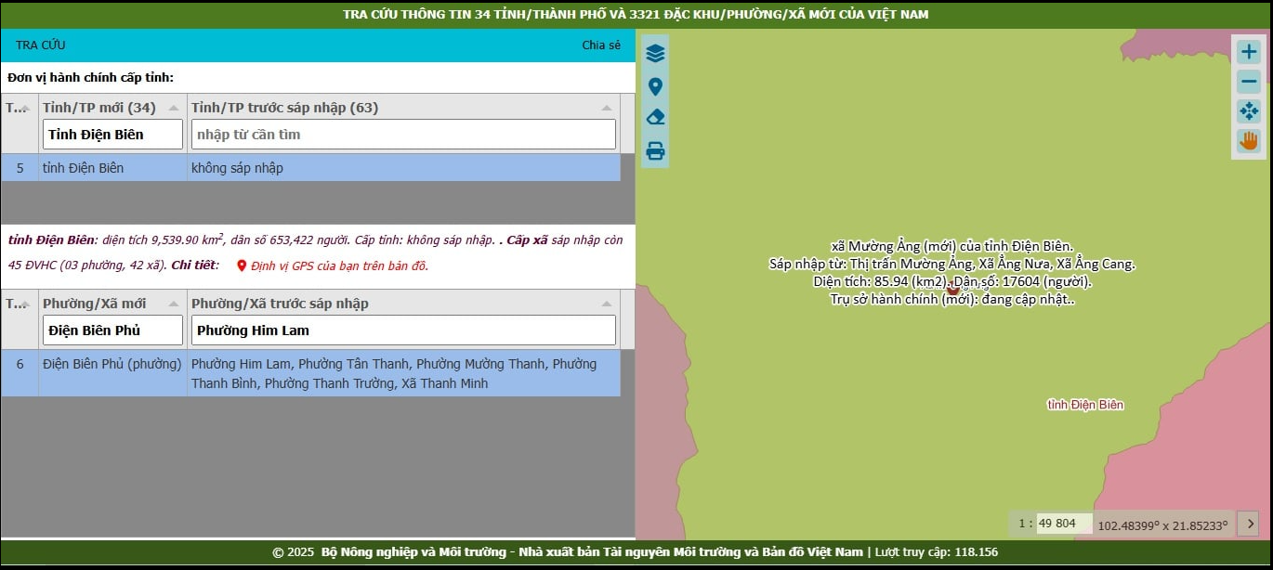1273x570 pixels.
Task: Zoom in with the plus button
Action: (1249, 52)
